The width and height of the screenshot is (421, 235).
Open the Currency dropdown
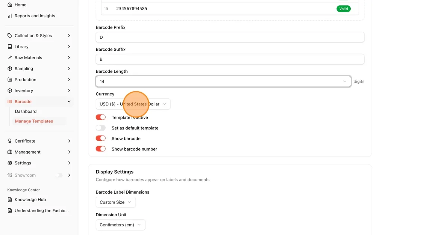click(x=133, y=104)
